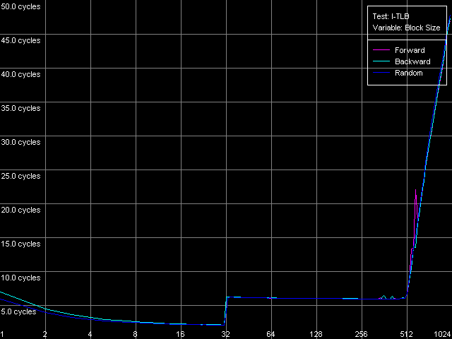This screenshot has width=452, height=339.
Task: Click the 5.0 cycles axis label
Action: click(18, 311)
